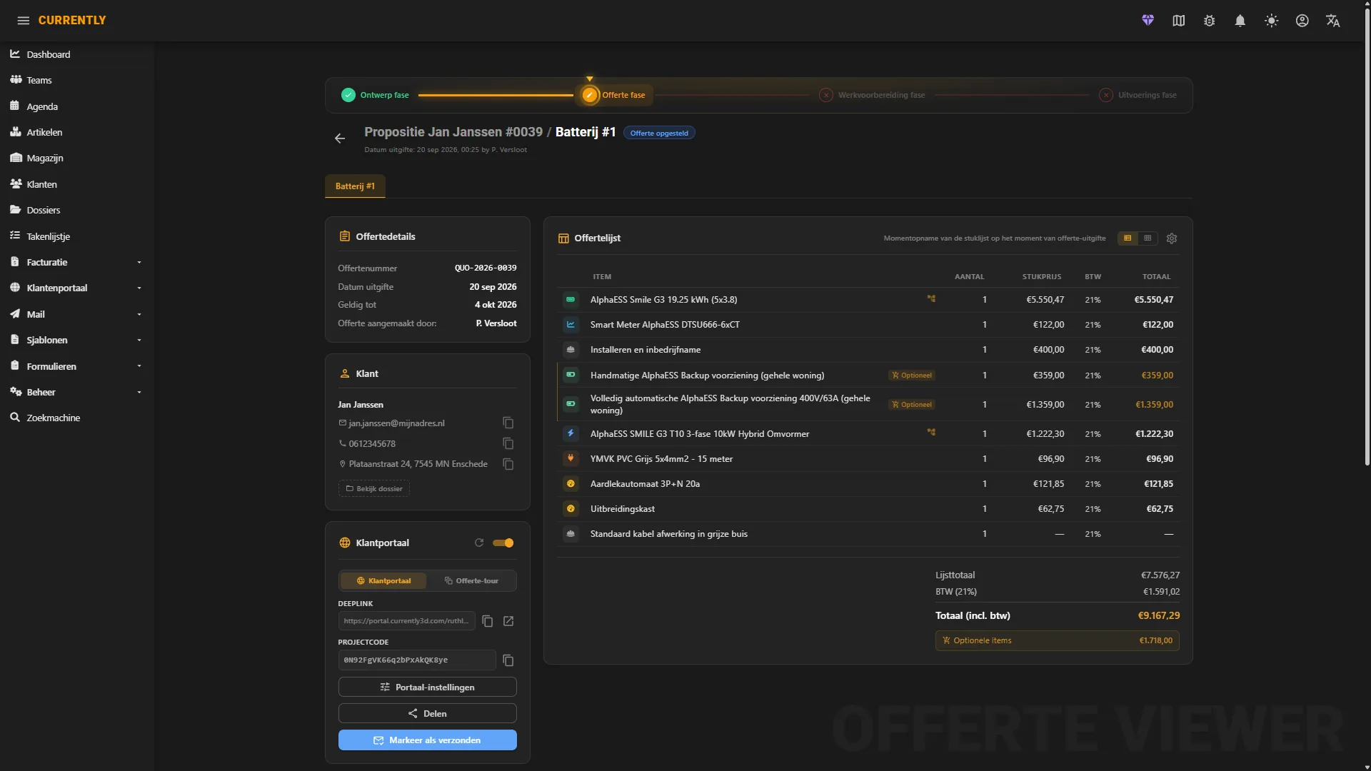The height and width of the screenshot is (771, 1371).
Task: Click the Delen button
Action: click(x=427, y=714)
